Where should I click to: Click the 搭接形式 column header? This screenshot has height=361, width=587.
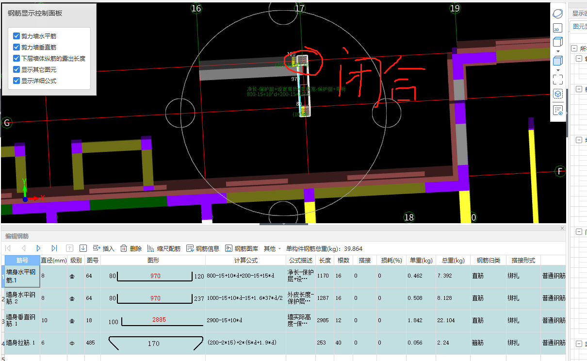point(523,260)
